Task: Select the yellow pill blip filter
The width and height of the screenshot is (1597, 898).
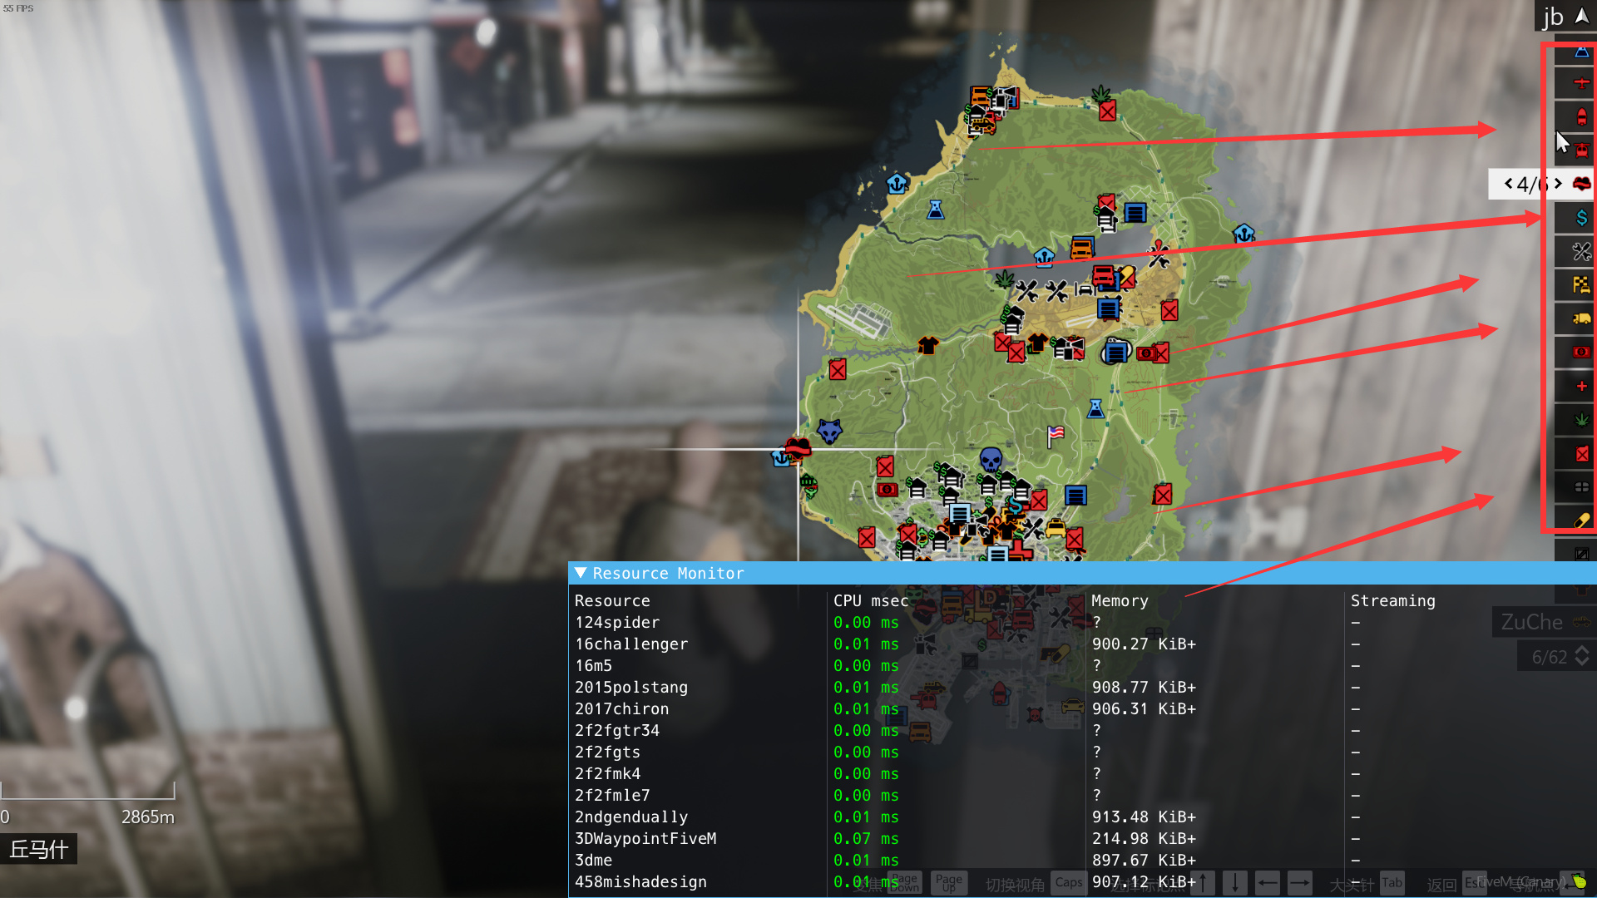Action: point(1581,521)
